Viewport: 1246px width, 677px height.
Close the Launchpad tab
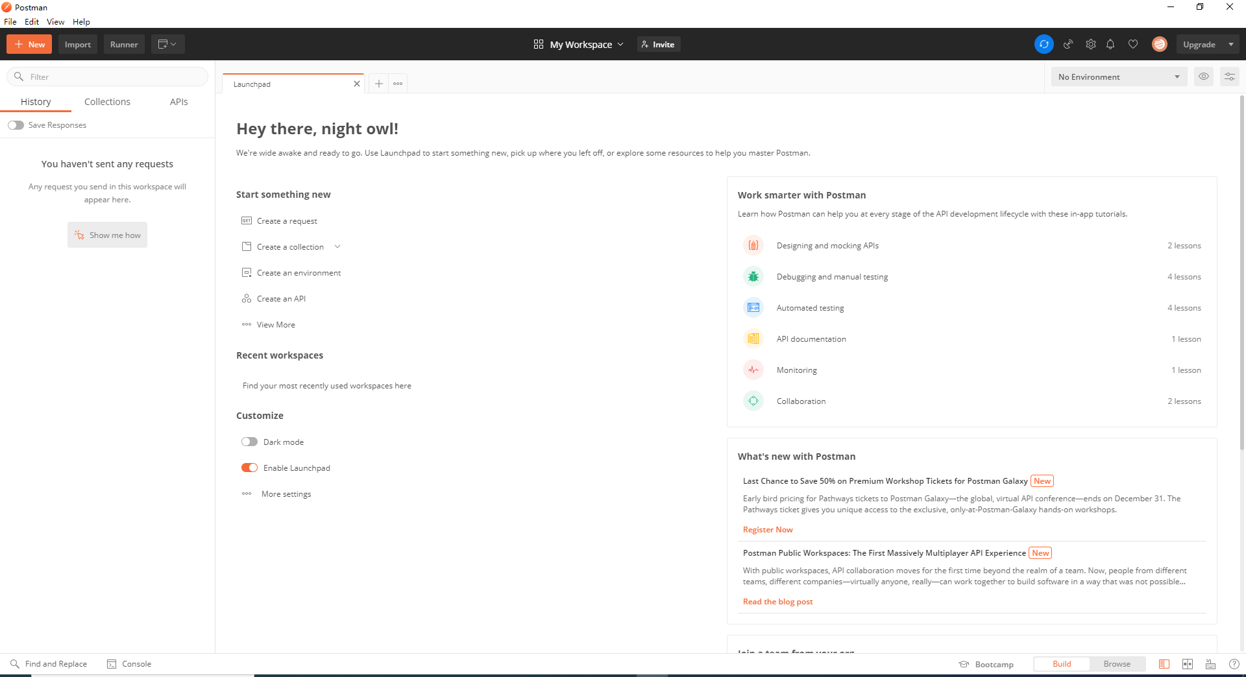pos(356,84)
